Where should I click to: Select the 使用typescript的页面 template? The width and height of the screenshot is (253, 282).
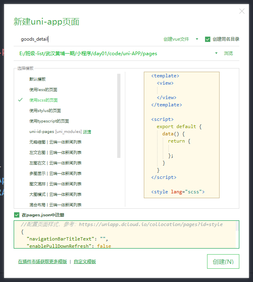tap(49, 121)
